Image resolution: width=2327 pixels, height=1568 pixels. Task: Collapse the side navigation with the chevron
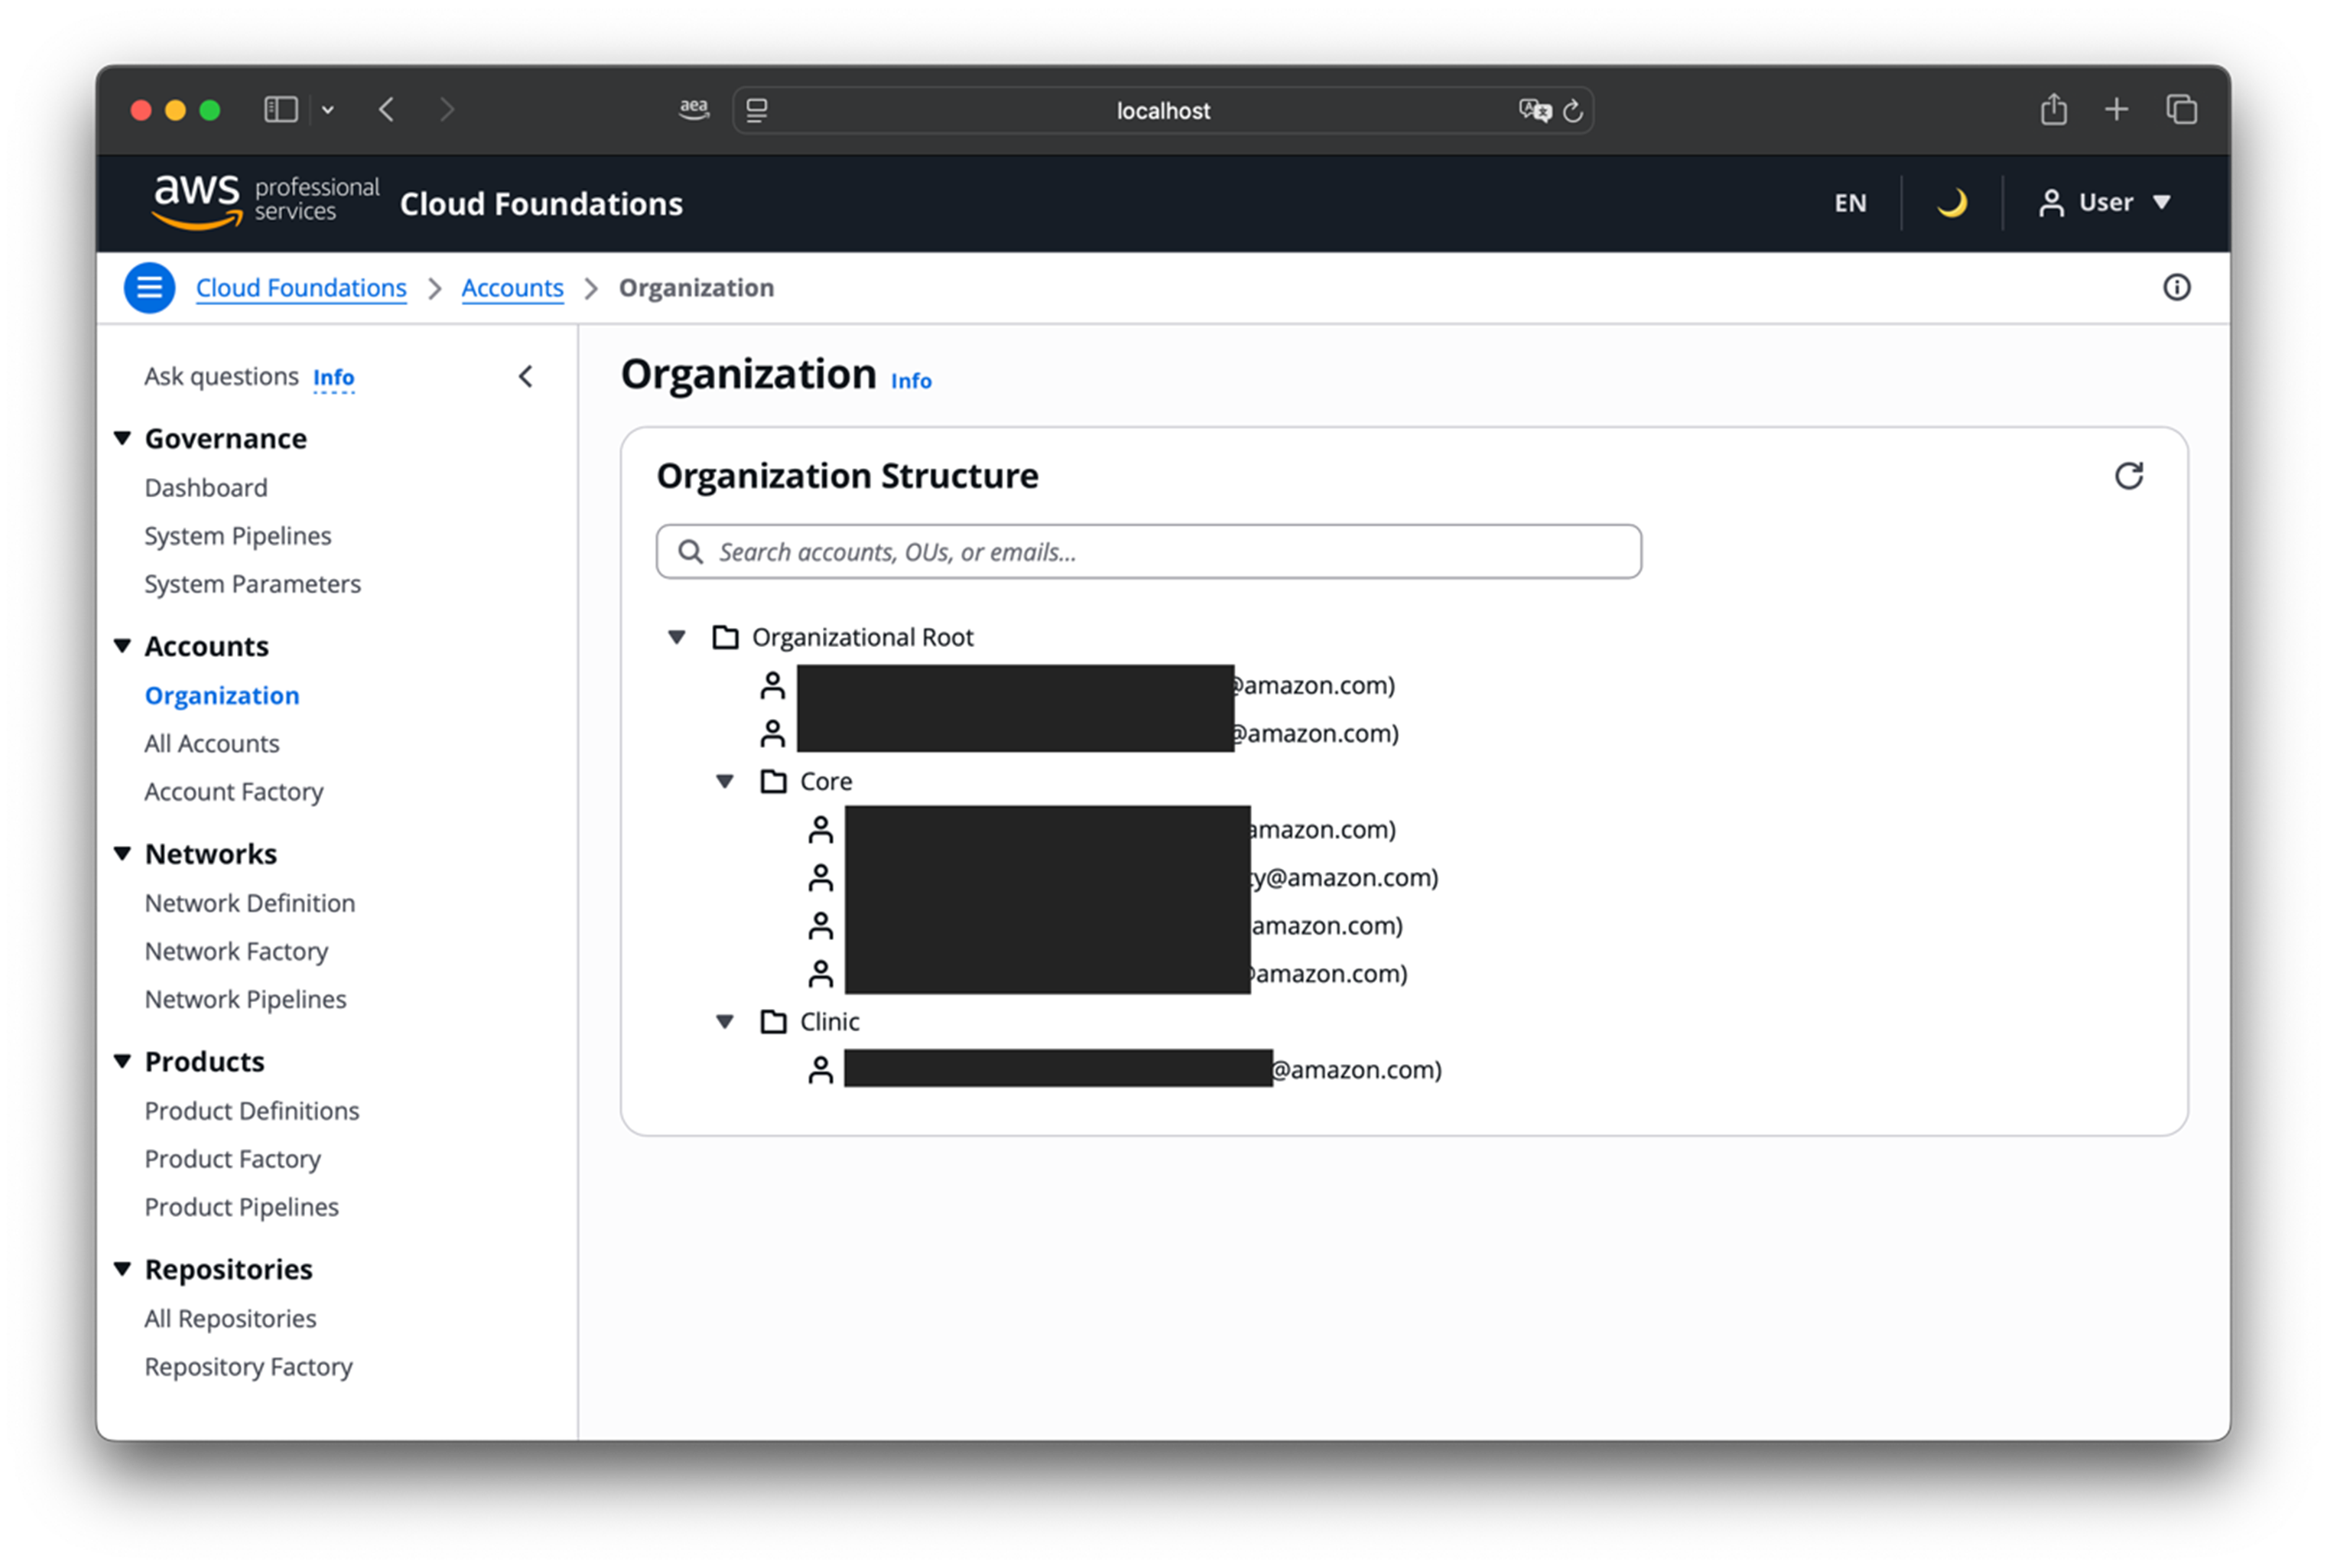[526, 377]
